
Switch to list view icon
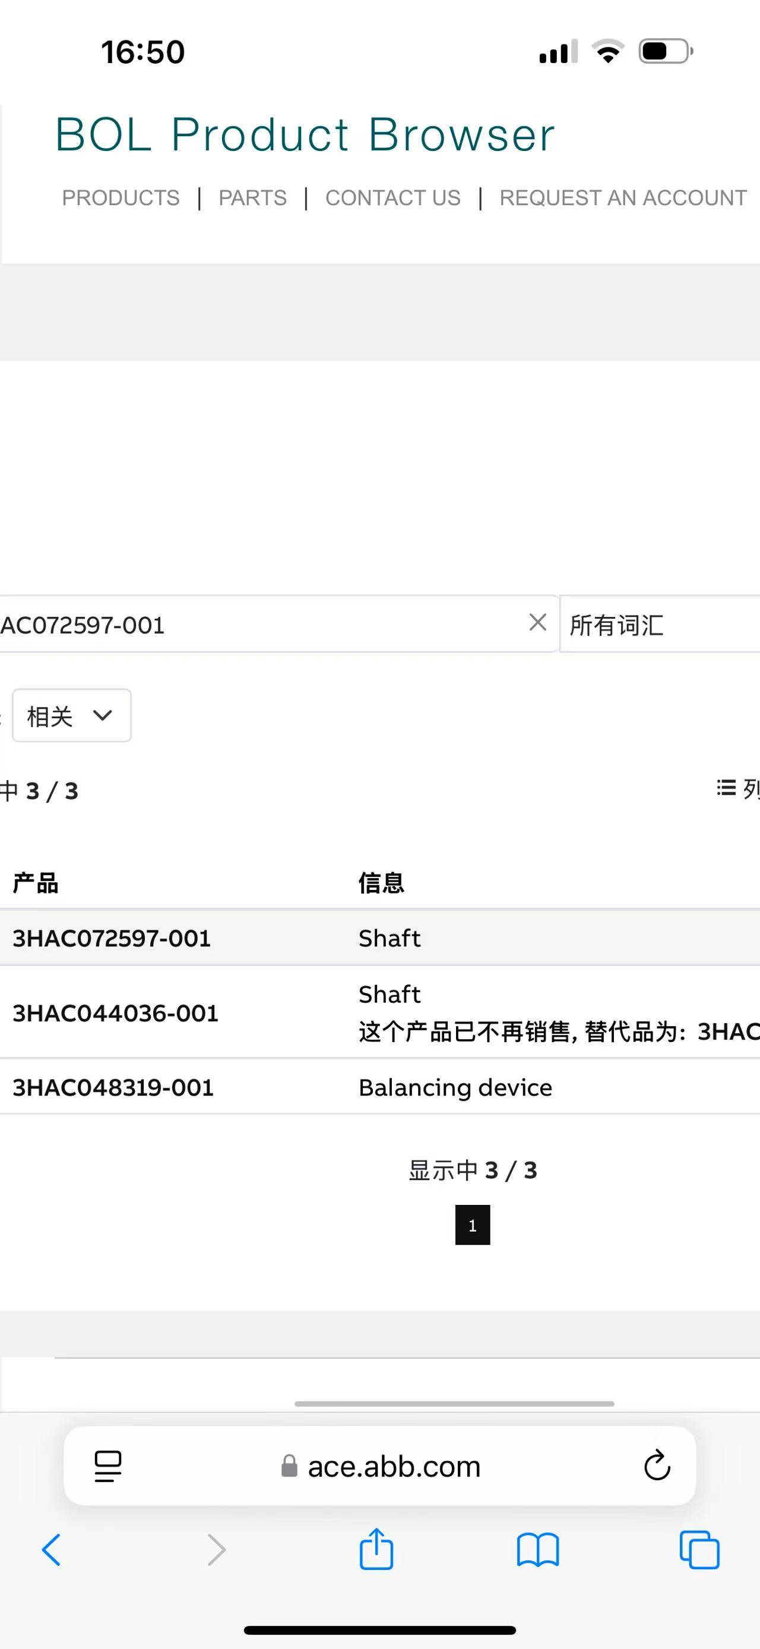point(735,788)
